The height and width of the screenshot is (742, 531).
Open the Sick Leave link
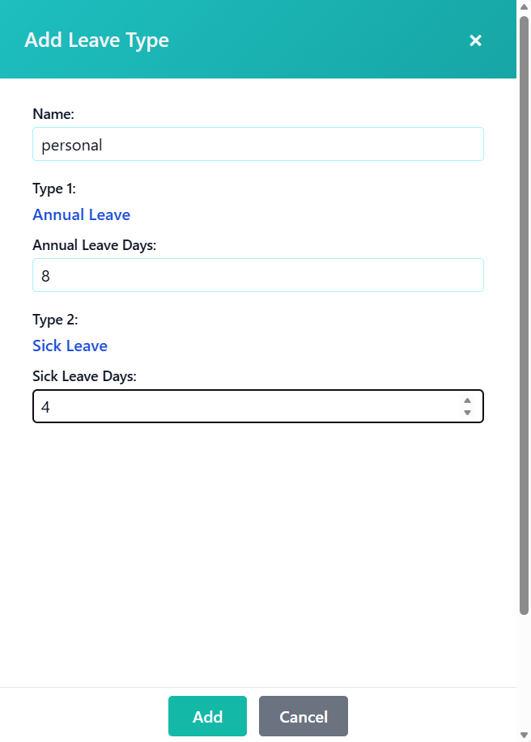(70, 346)
